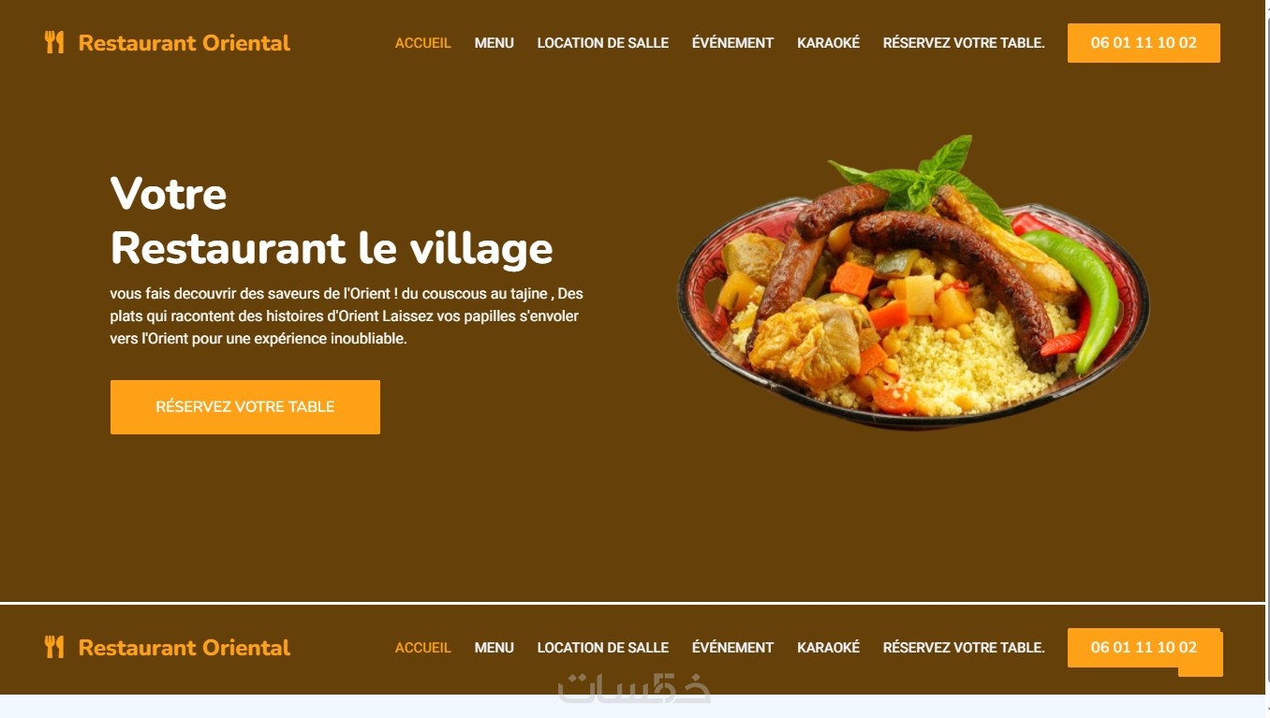Go to LOCATION DE SALLE in lower navigation
Viewport: 1270px width, 718px height.
(602, 648)
